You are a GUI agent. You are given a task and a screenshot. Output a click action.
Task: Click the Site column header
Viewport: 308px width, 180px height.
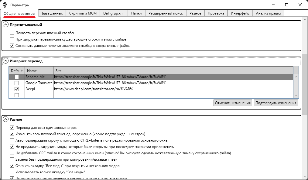tap(173, 70)
